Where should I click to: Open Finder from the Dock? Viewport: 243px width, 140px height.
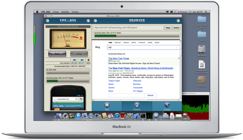(59, 116)
